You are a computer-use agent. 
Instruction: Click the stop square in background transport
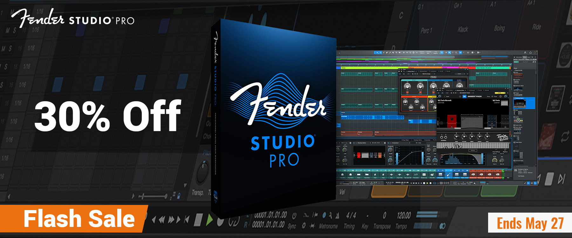(198, 220)
